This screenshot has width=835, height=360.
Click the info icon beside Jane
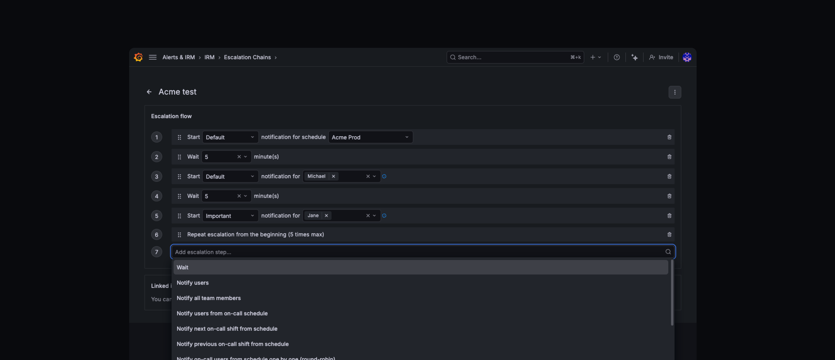[384, 215]
